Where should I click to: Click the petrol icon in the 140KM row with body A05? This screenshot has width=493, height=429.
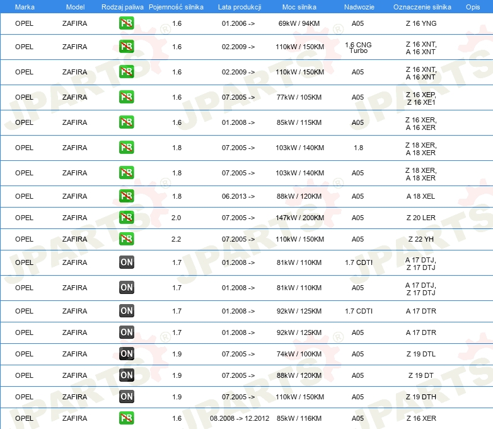126,172
